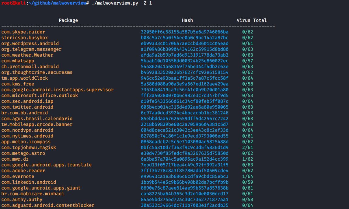This screenshot has width=349, height=209.
Task: Click hash 30a532c34664dc711b7003e1f2acdb35
Action: 184,206
